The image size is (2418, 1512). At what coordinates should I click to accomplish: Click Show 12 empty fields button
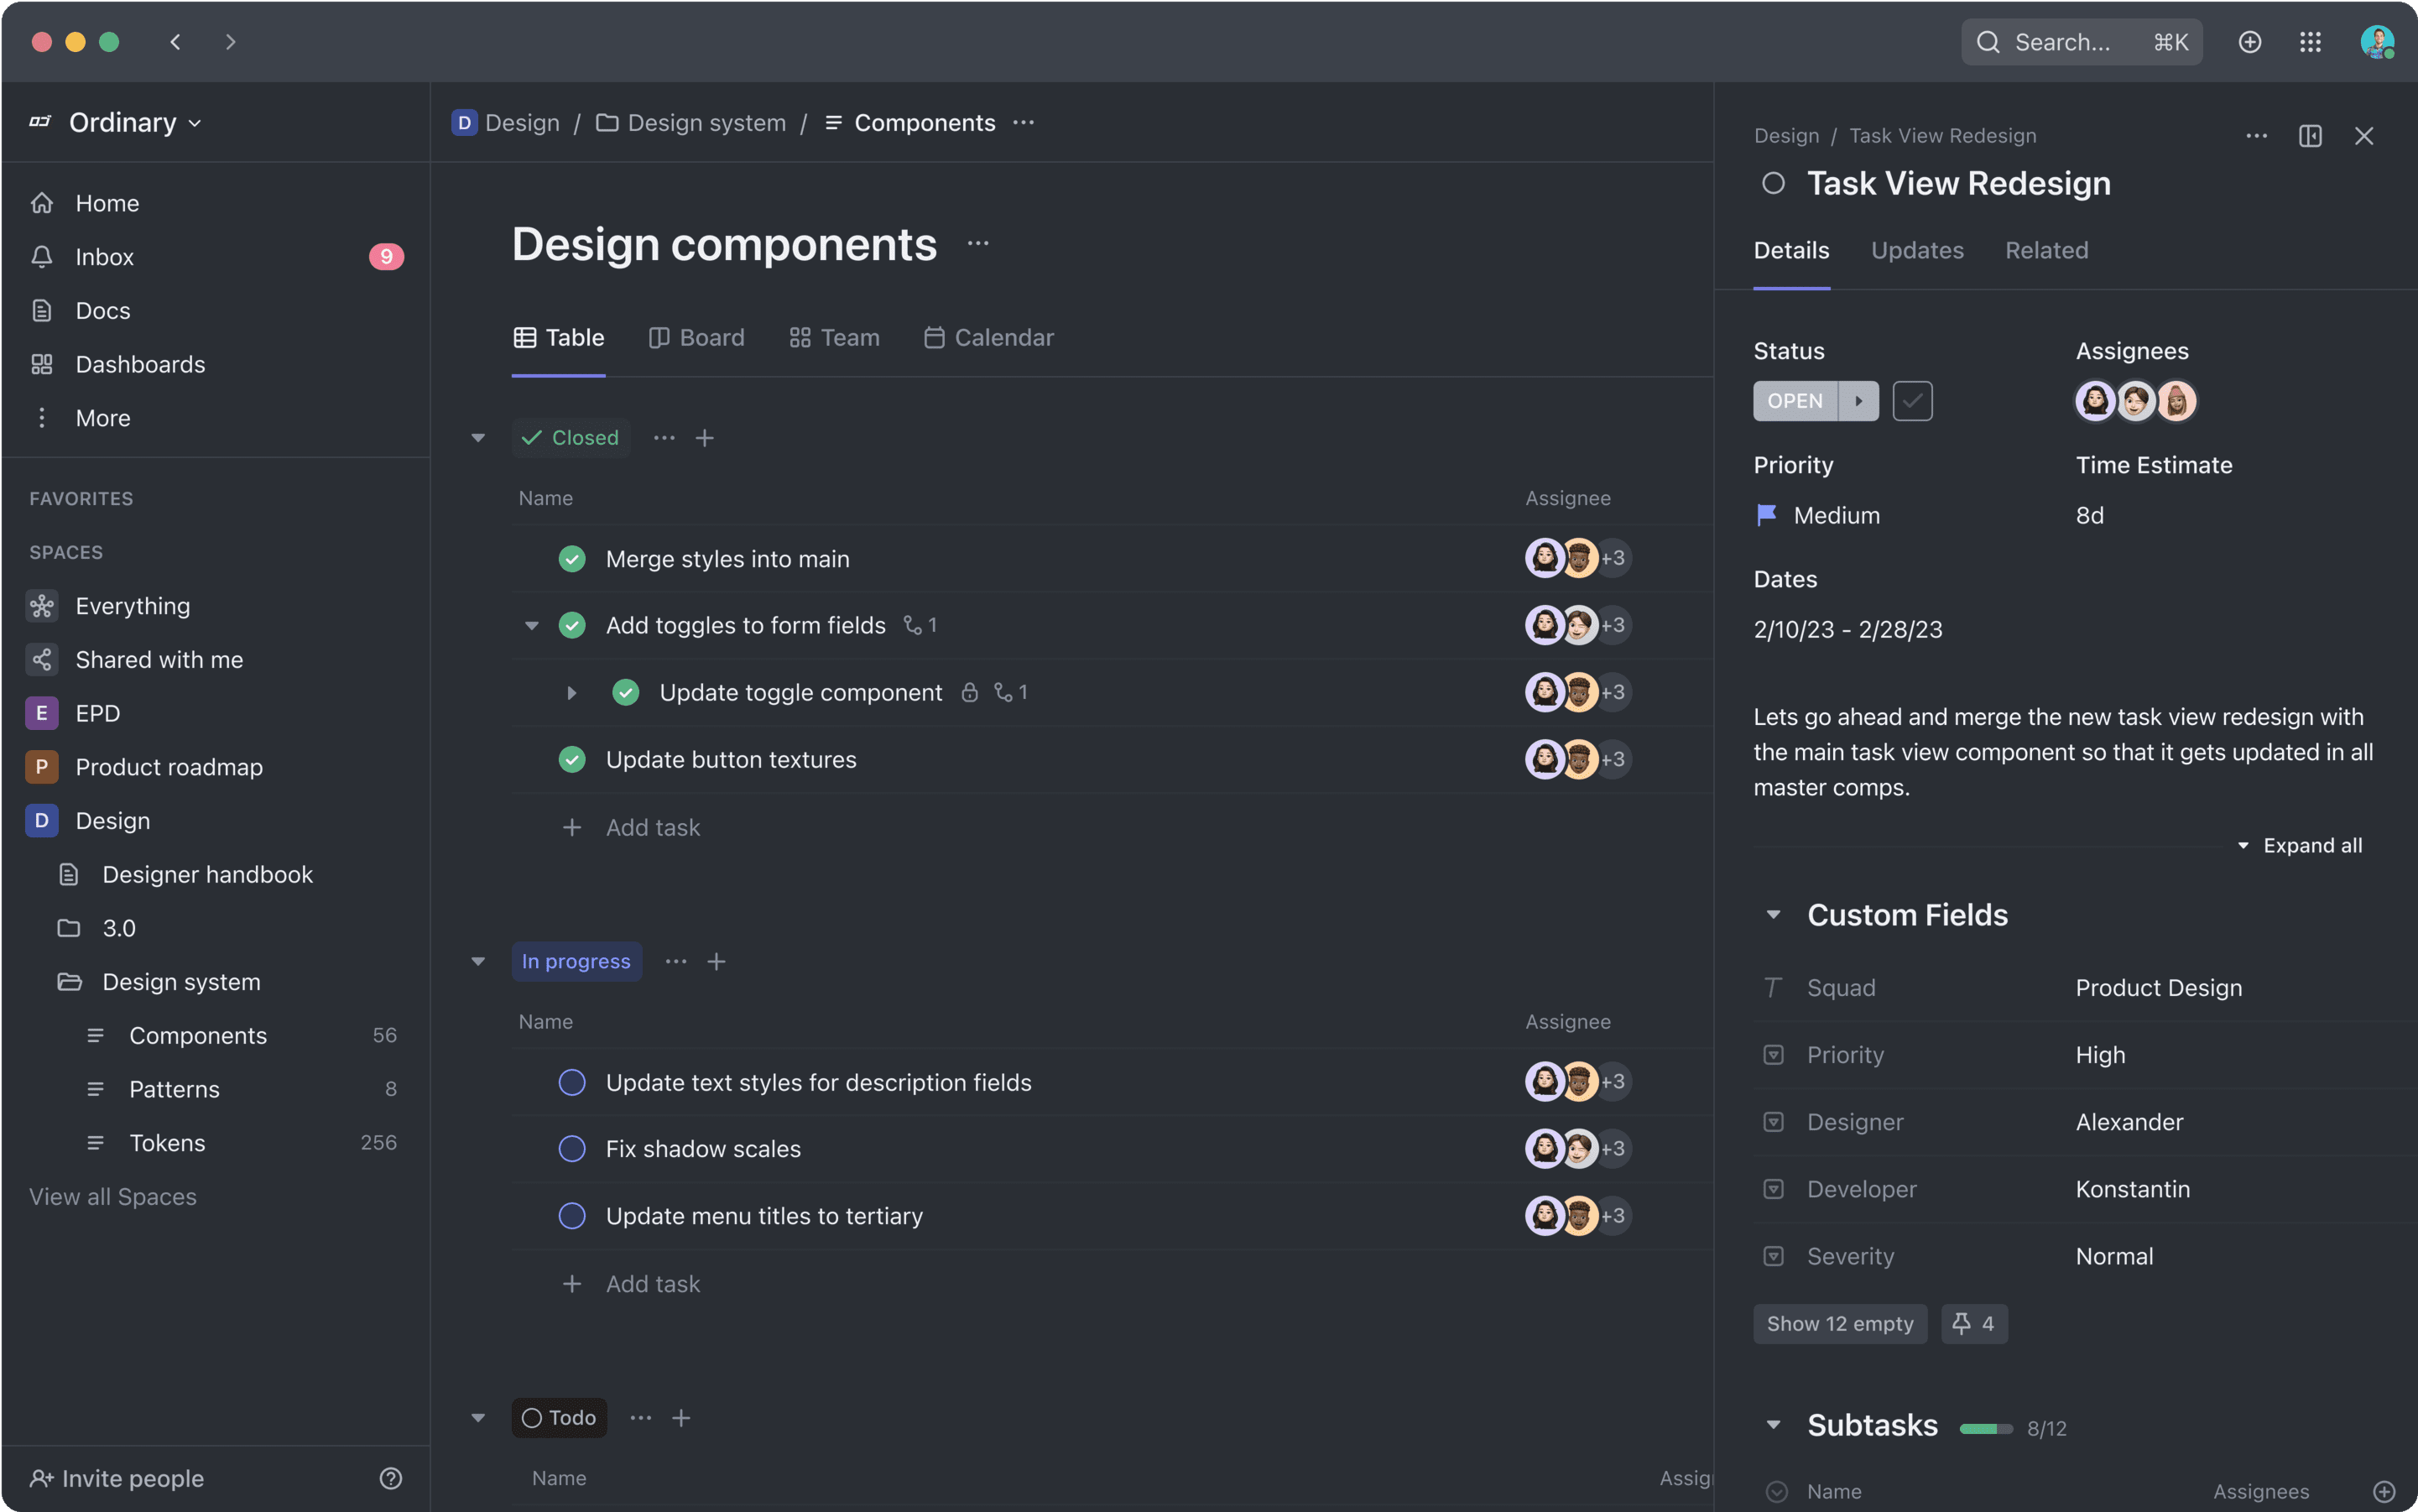1840,1324
